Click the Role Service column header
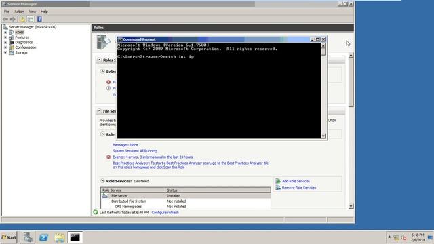 point(133,190)
